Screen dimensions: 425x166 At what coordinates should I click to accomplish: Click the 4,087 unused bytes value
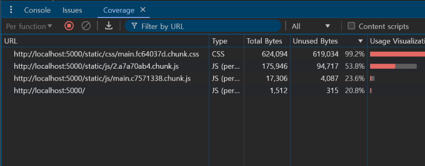click(x=330, y=78)
